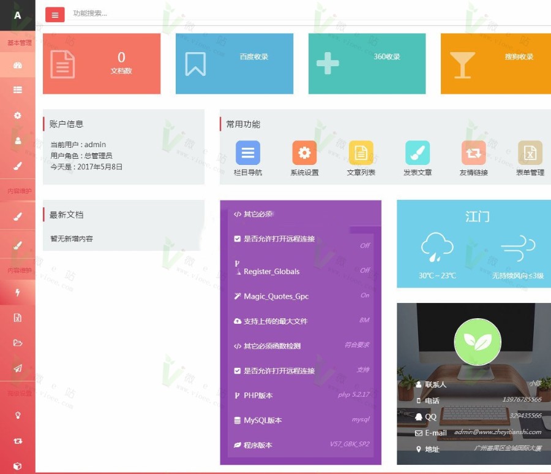Open the 文档数 red card
551x474 pixels.
click(x=102, y=64)
